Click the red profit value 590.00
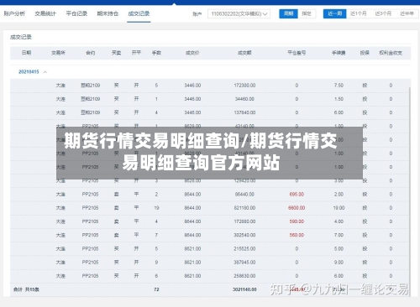This screenshot has width=420, height=307. coord(297,221)
